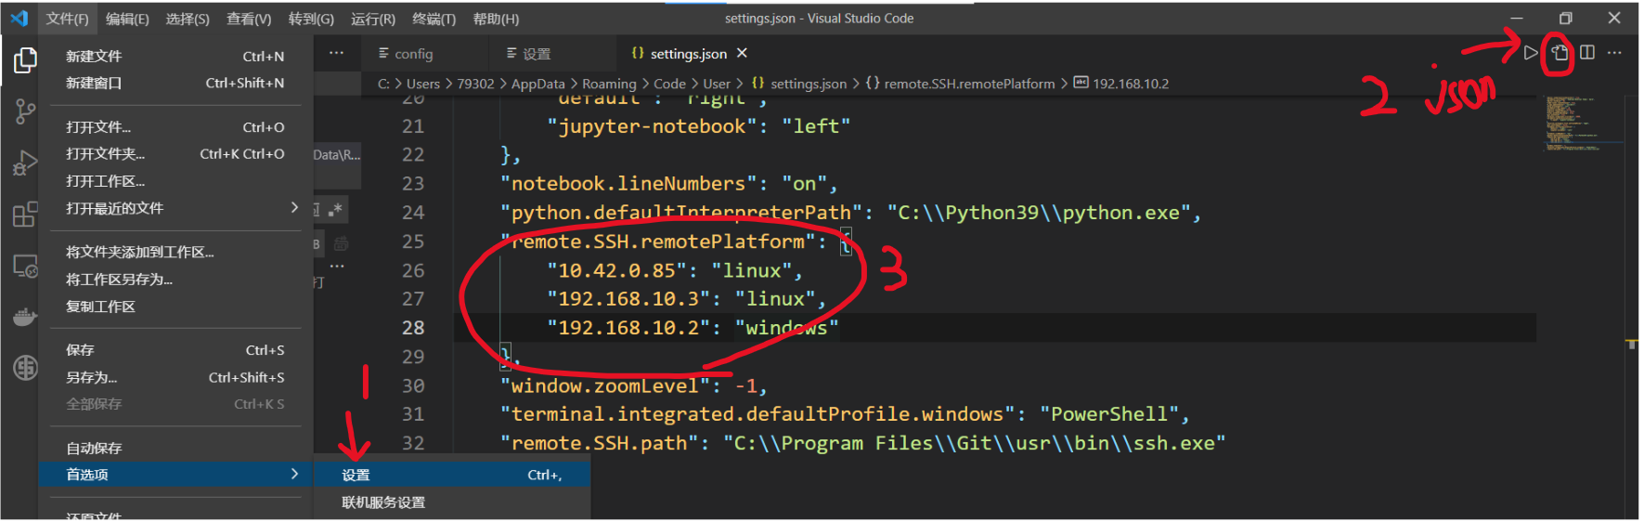Close the settings.json tab
The image size is (1644, 522).
coord(742,53)
